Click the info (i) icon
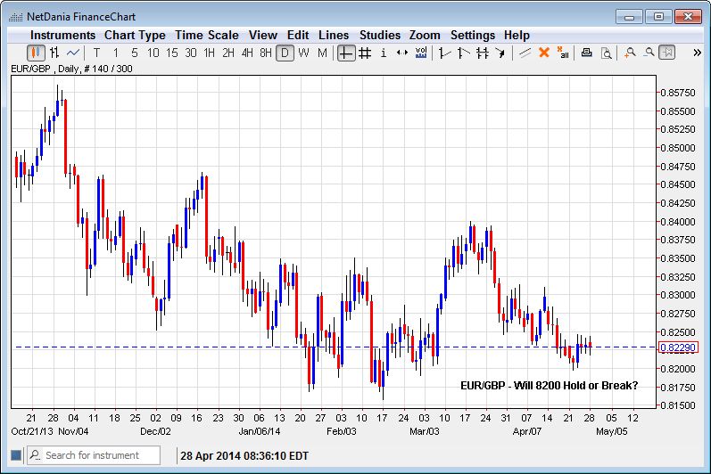Screen dimensions: 711x474 (384, 53)
